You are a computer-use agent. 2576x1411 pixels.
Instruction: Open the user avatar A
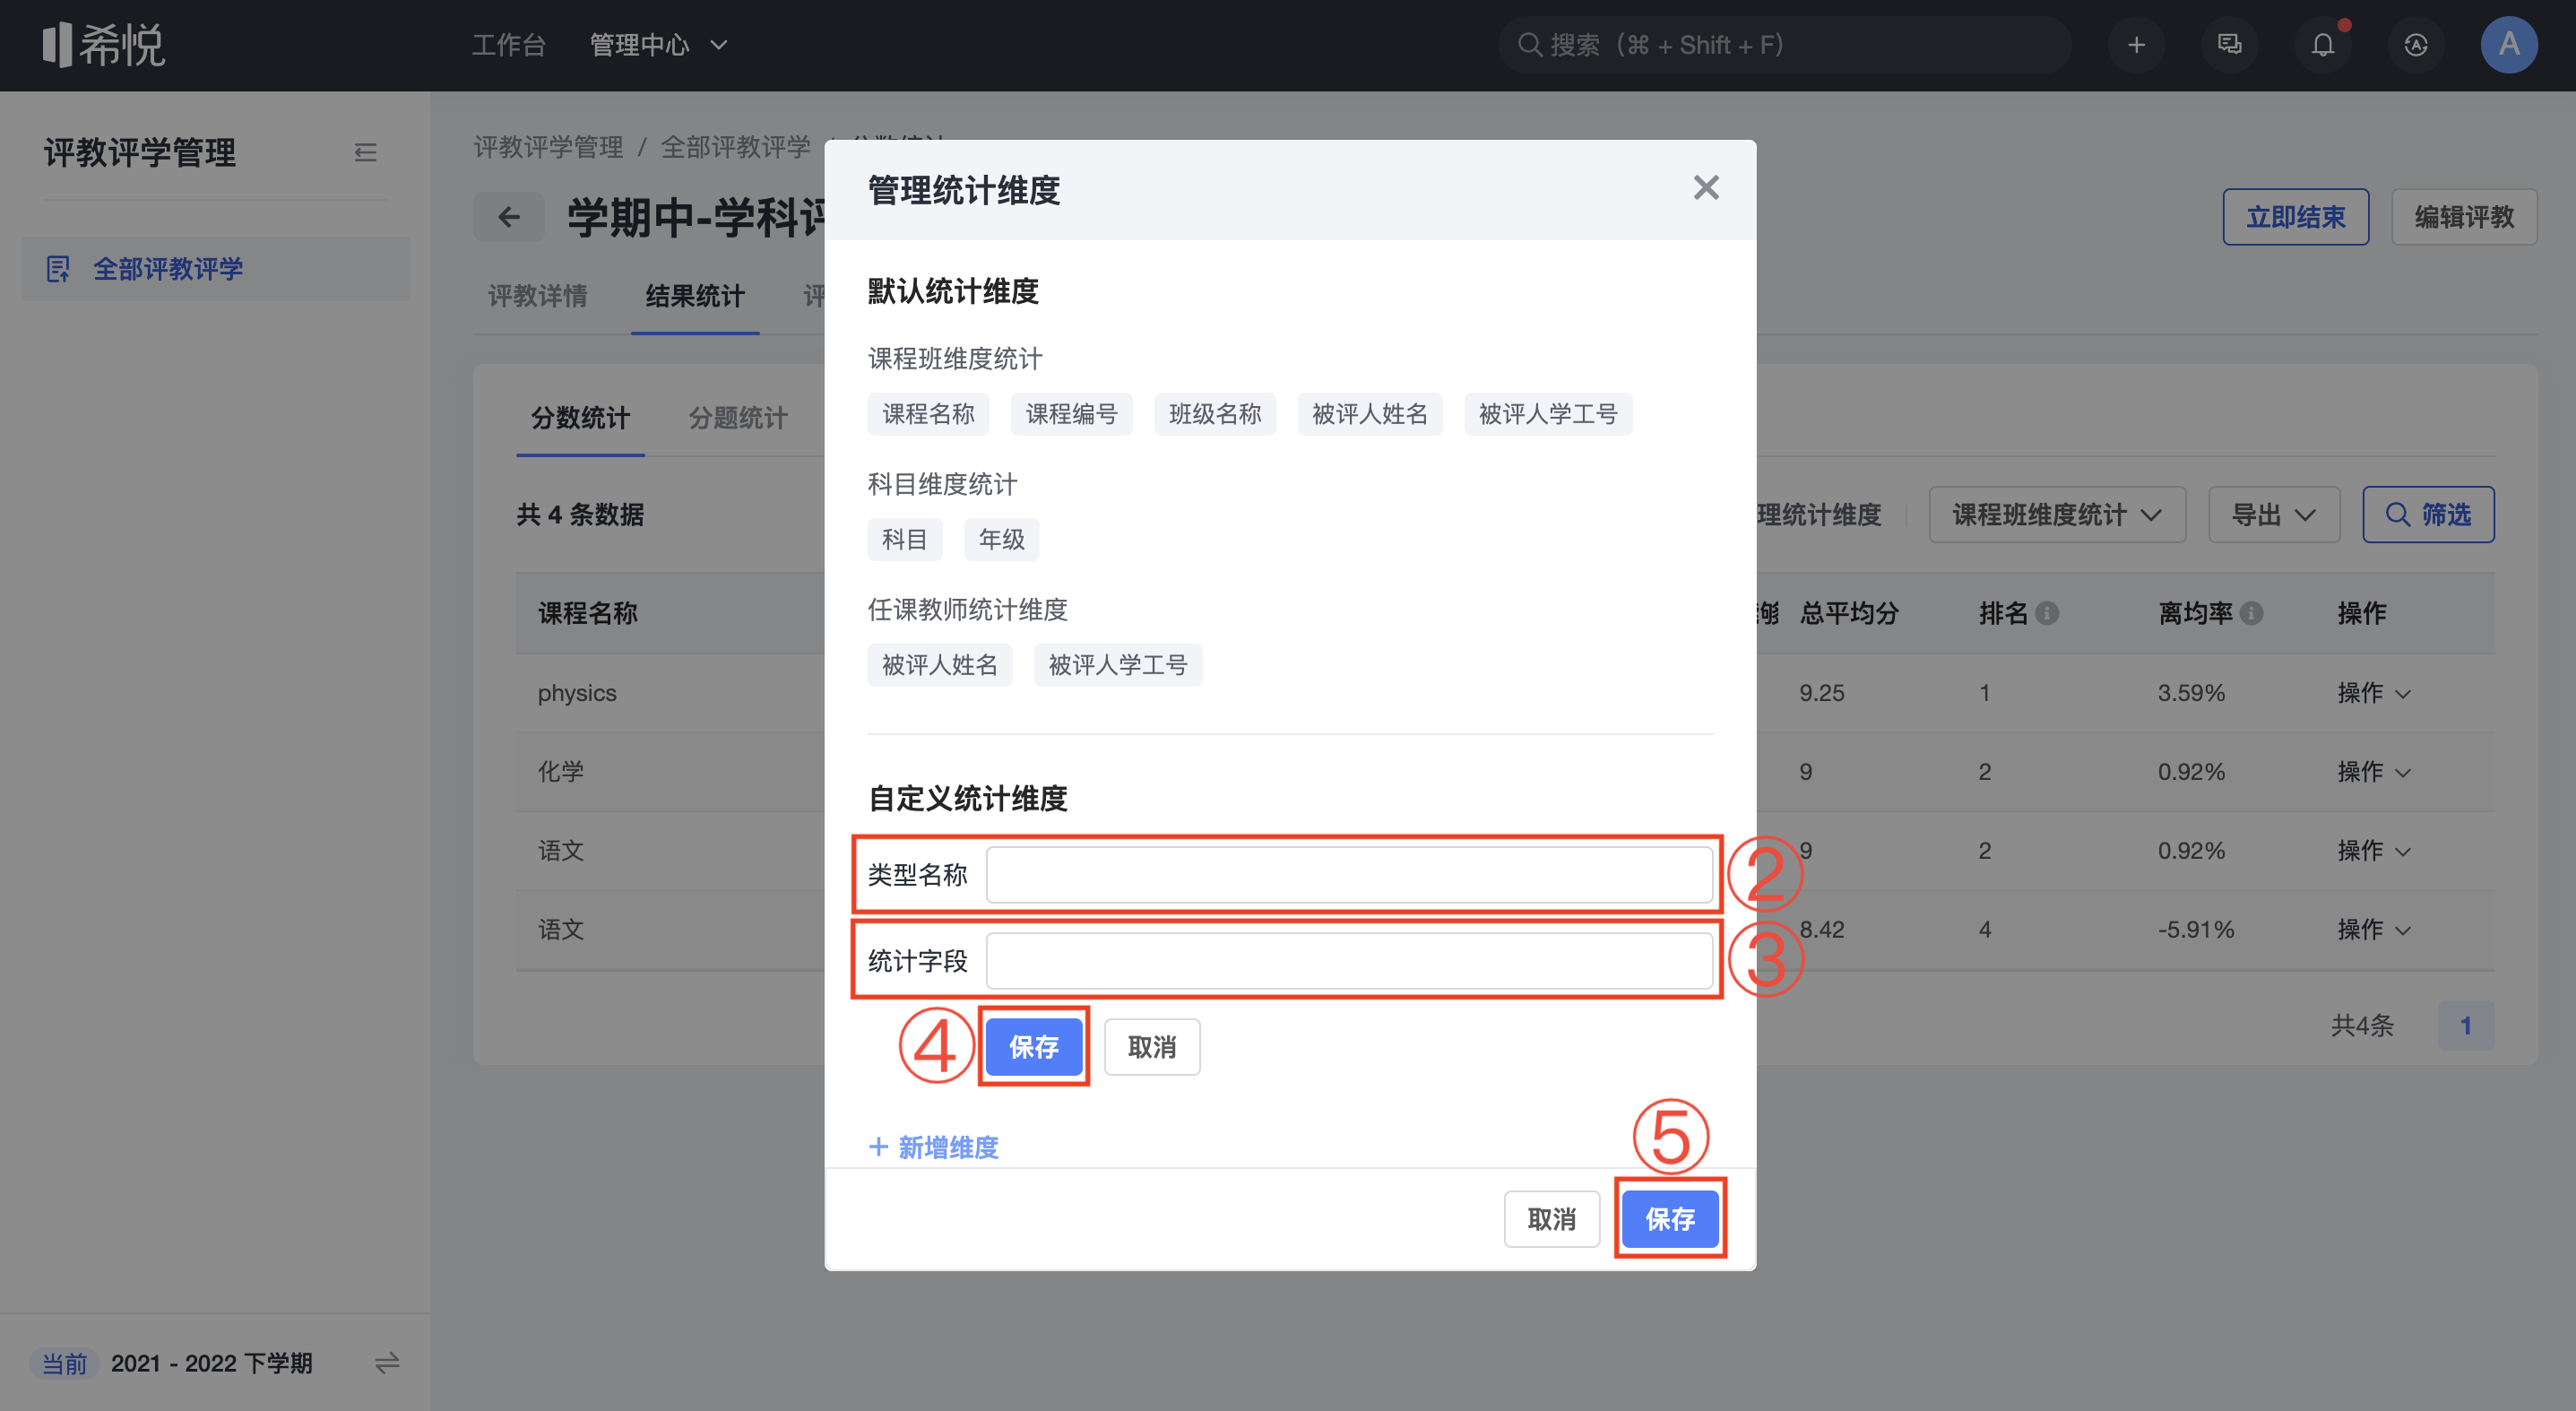point(2509,45)
